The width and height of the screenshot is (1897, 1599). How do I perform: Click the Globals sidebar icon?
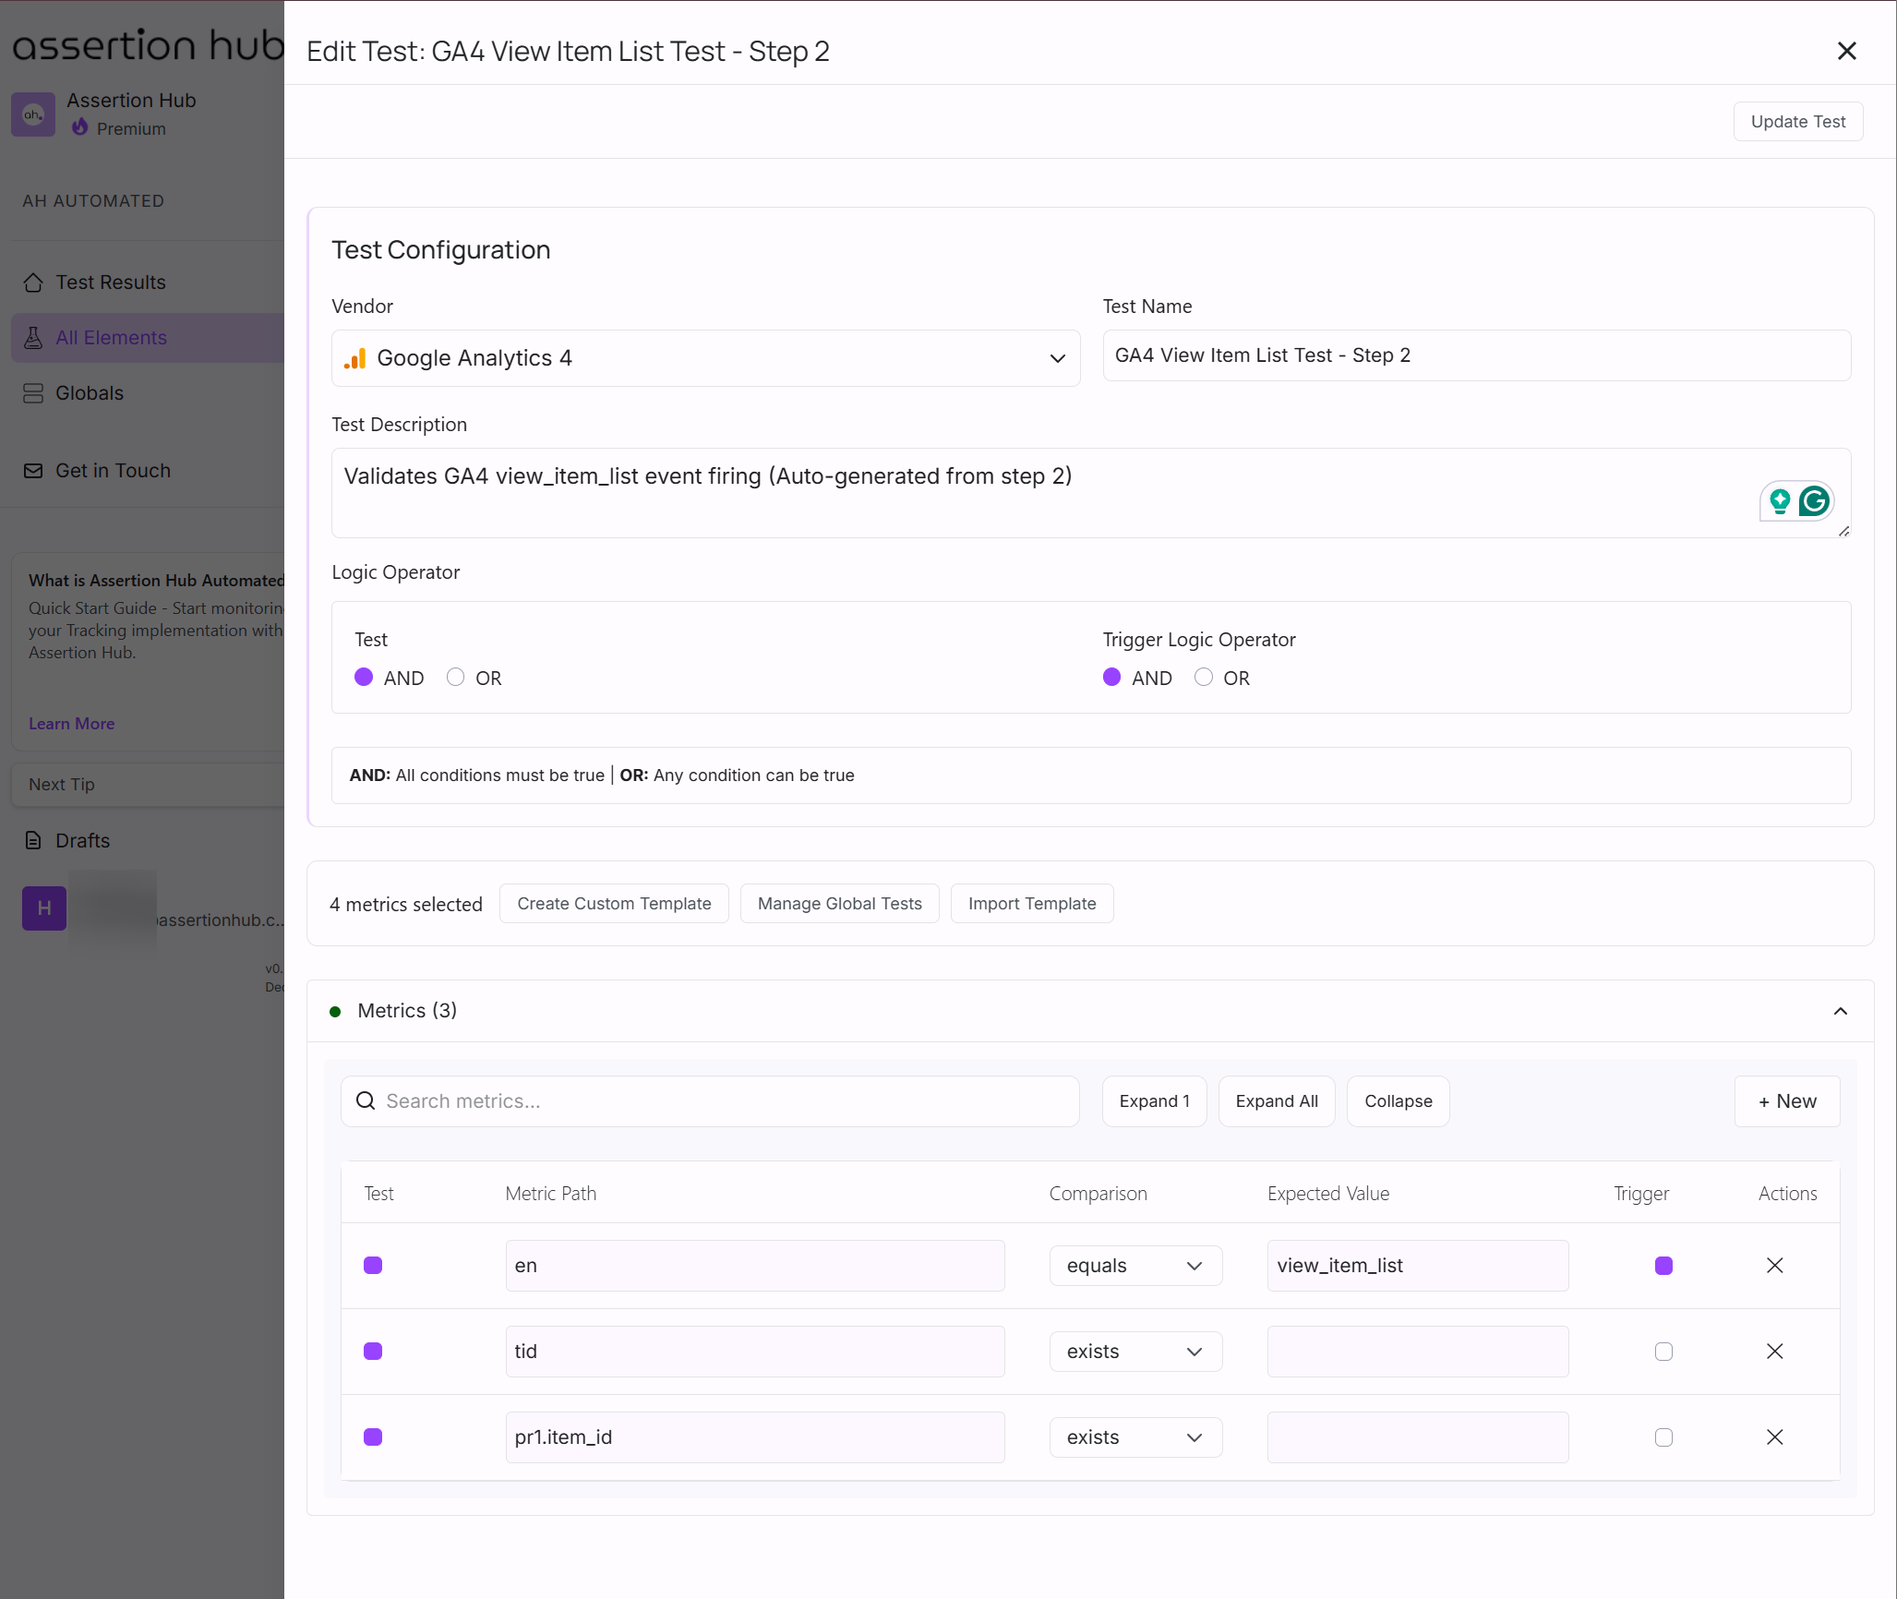(33, 392)
